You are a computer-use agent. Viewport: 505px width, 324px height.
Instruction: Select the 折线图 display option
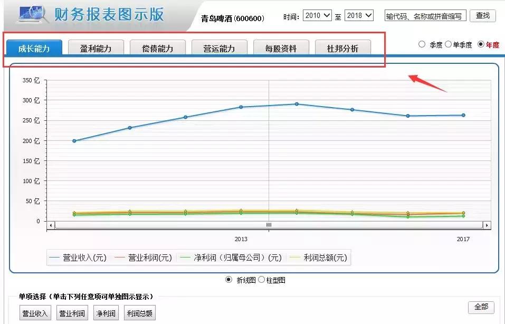click(230, 280)
